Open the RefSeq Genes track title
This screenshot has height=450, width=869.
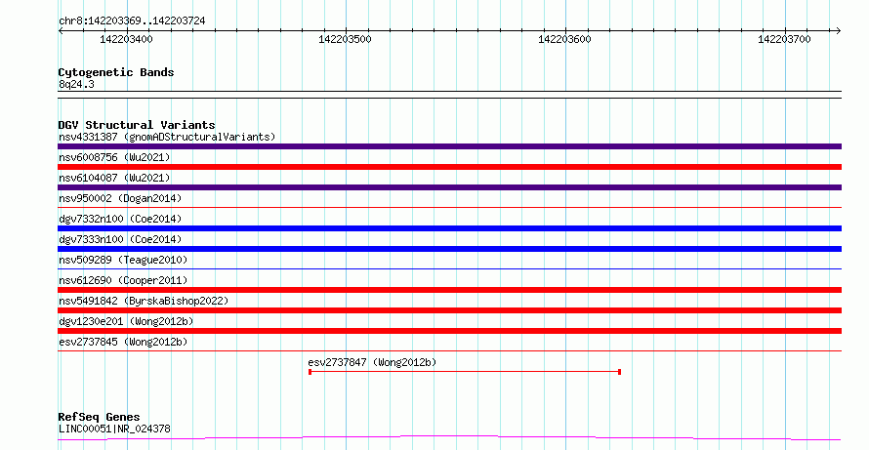(100, 417)
